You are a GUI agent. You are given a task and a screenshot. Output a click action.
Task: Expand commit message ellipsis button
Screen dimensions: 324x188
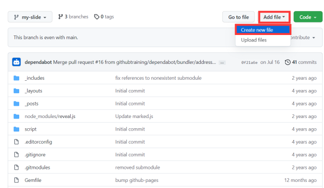(222, 63)
